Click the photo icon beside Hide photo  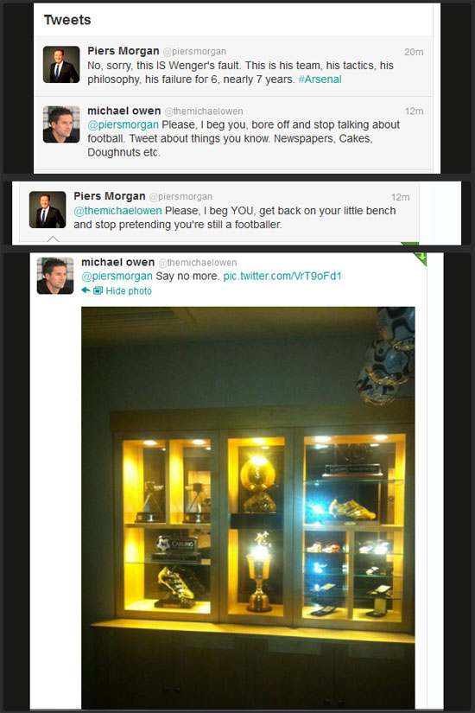click(x=98, y=290)
